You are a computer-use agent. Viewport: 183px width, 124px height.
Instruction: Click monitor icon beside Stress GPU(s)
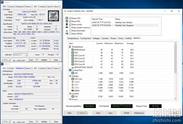67,33
